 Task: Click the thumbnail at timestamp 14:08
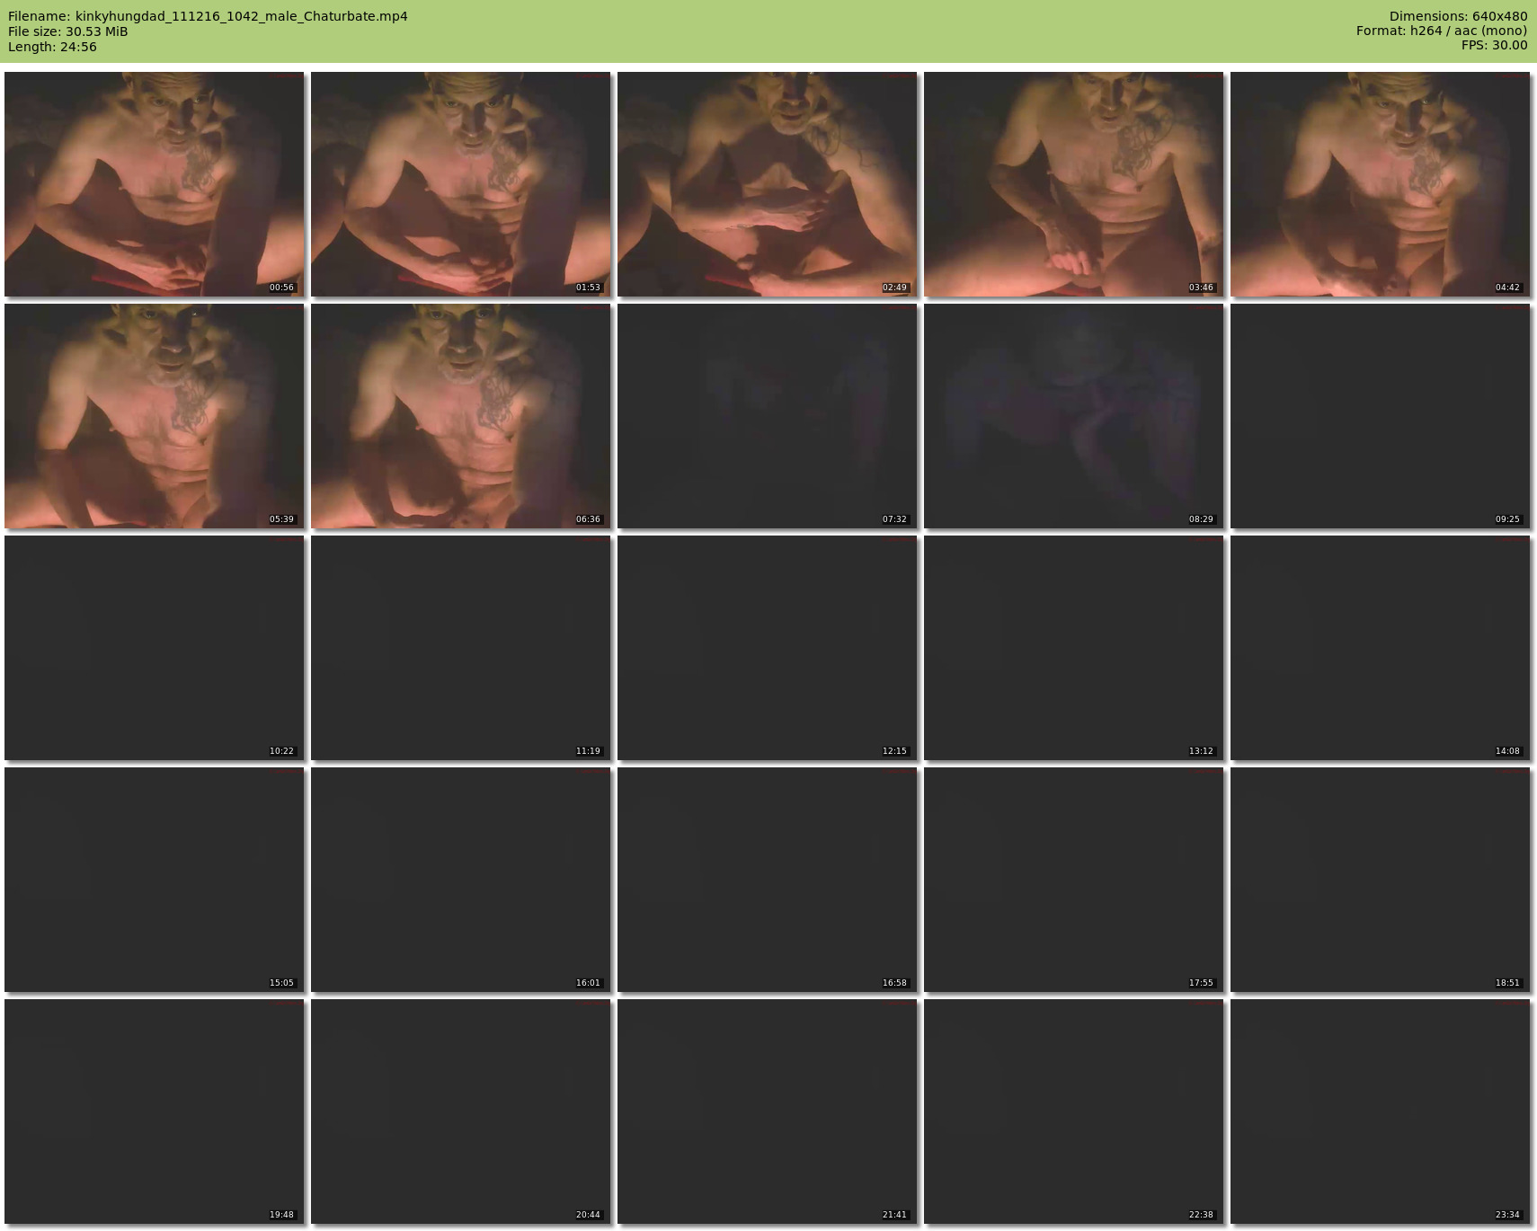(1380, 648)
